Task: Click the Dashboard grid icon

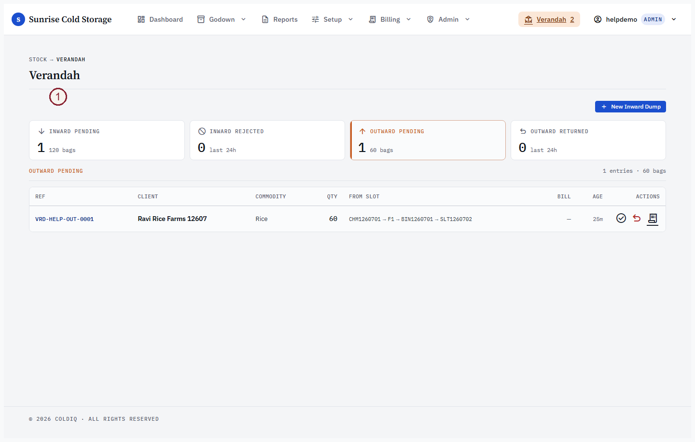Action: (x=141, y=19)
